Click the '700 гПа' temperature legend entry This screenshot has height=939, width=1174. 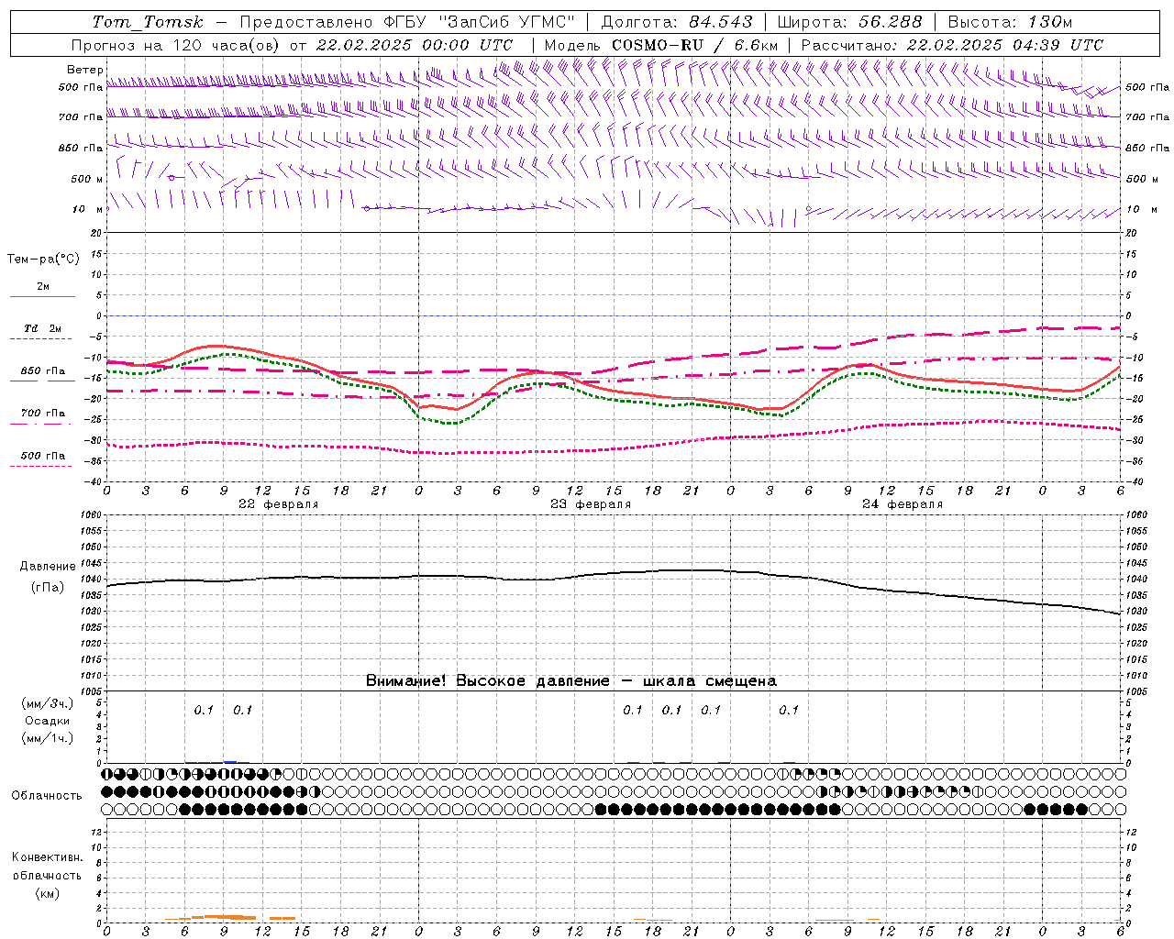point(43,414)
